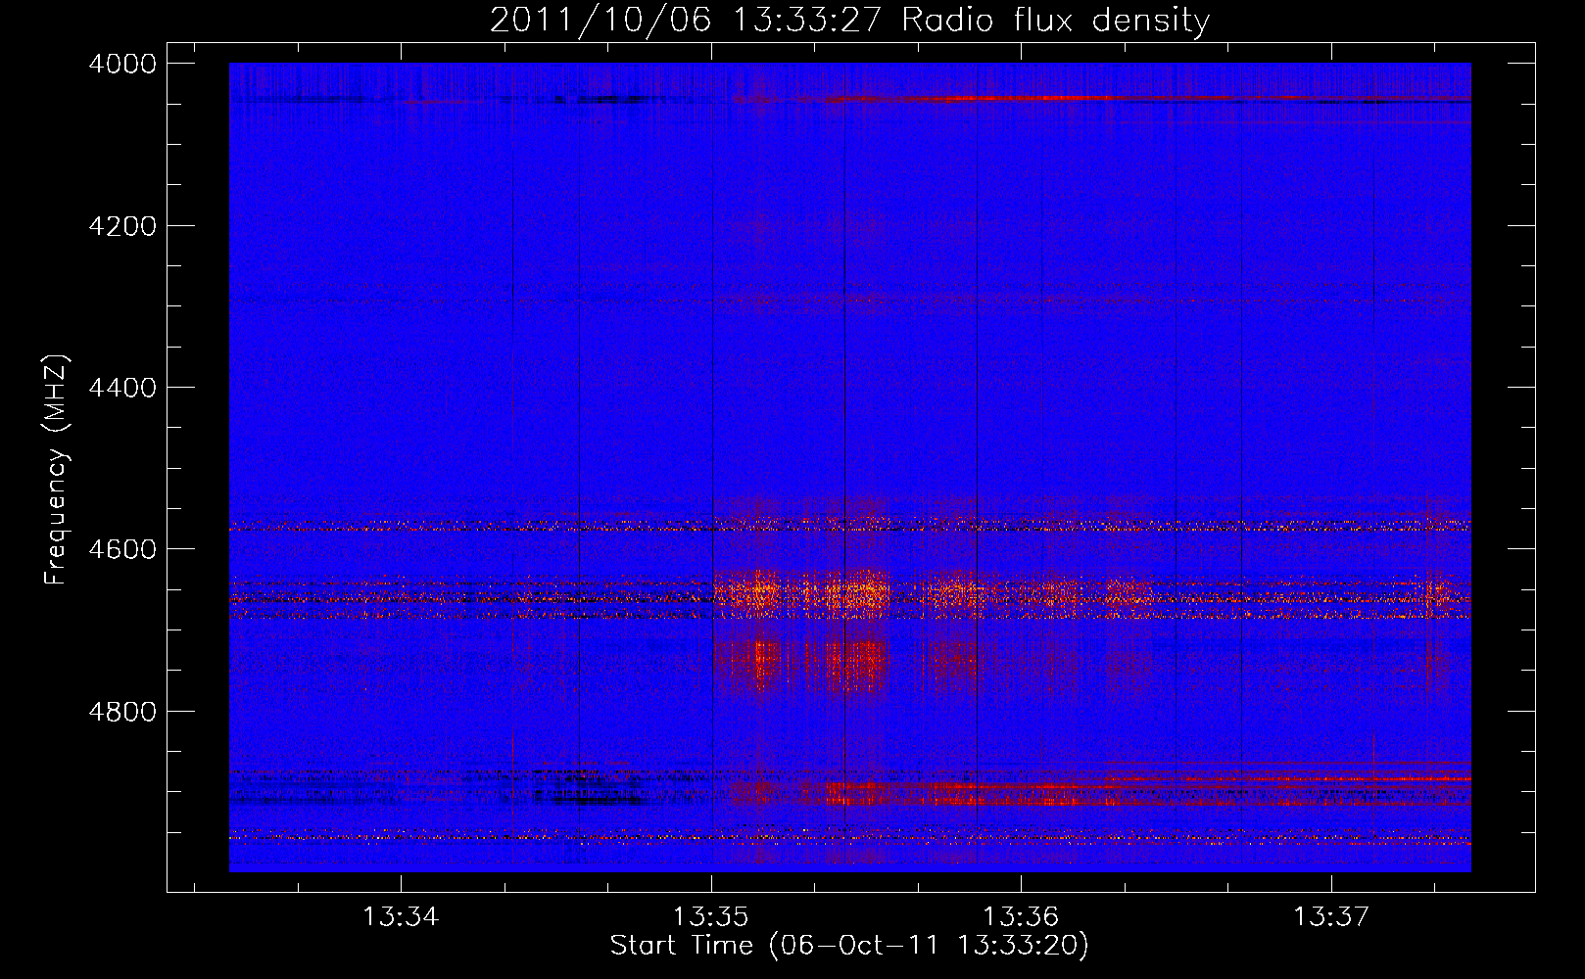Click the '4600' frequency axis label
The image size is (1585, 979).
122,549
